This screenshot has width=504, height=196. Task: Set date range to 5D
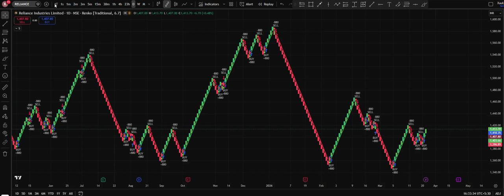23,193
